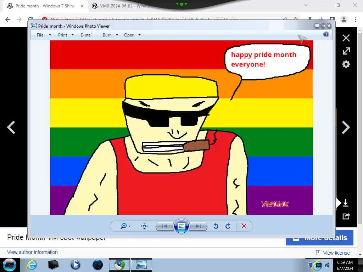Image resolution: width=363 pixels, height=272 pixels.
Task: Switch to Photo Viewer taskbar button
Action: coord(141,265)
